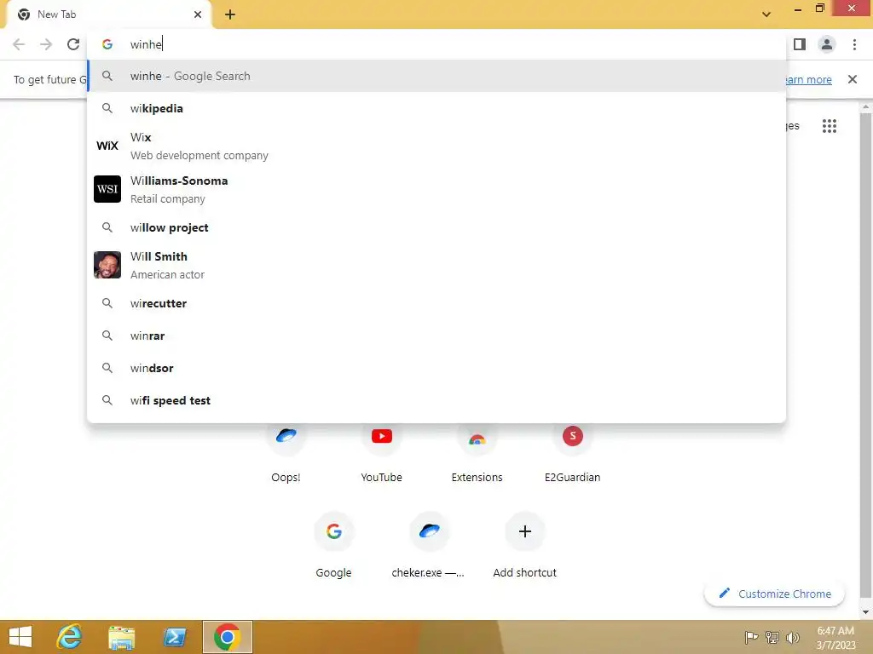
Task: Close the New Tab tab
Action: coord(198,14)
